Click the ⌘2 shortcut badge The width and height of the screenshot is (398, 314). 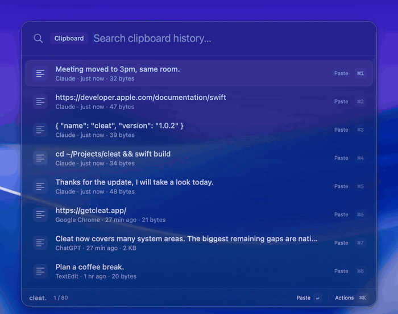(x=360, y=102)
